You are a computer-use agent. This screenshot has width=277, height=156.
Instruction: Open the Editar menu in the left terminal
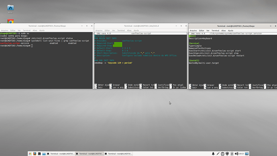pyautogui.click(x=13, y=31)
